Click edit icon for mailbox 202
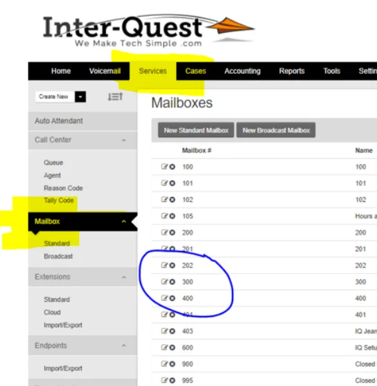Image resolution: width=377 pixels, height=386 pixels. point(164,265)
